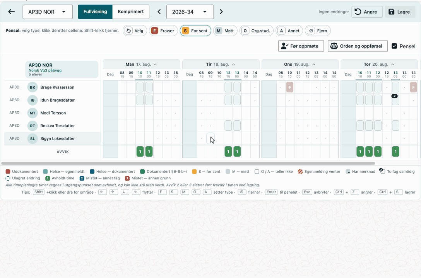Click the AP3D NOR class header card
Viewport: 421px width, 278px height.
click(x=62, y=70)
